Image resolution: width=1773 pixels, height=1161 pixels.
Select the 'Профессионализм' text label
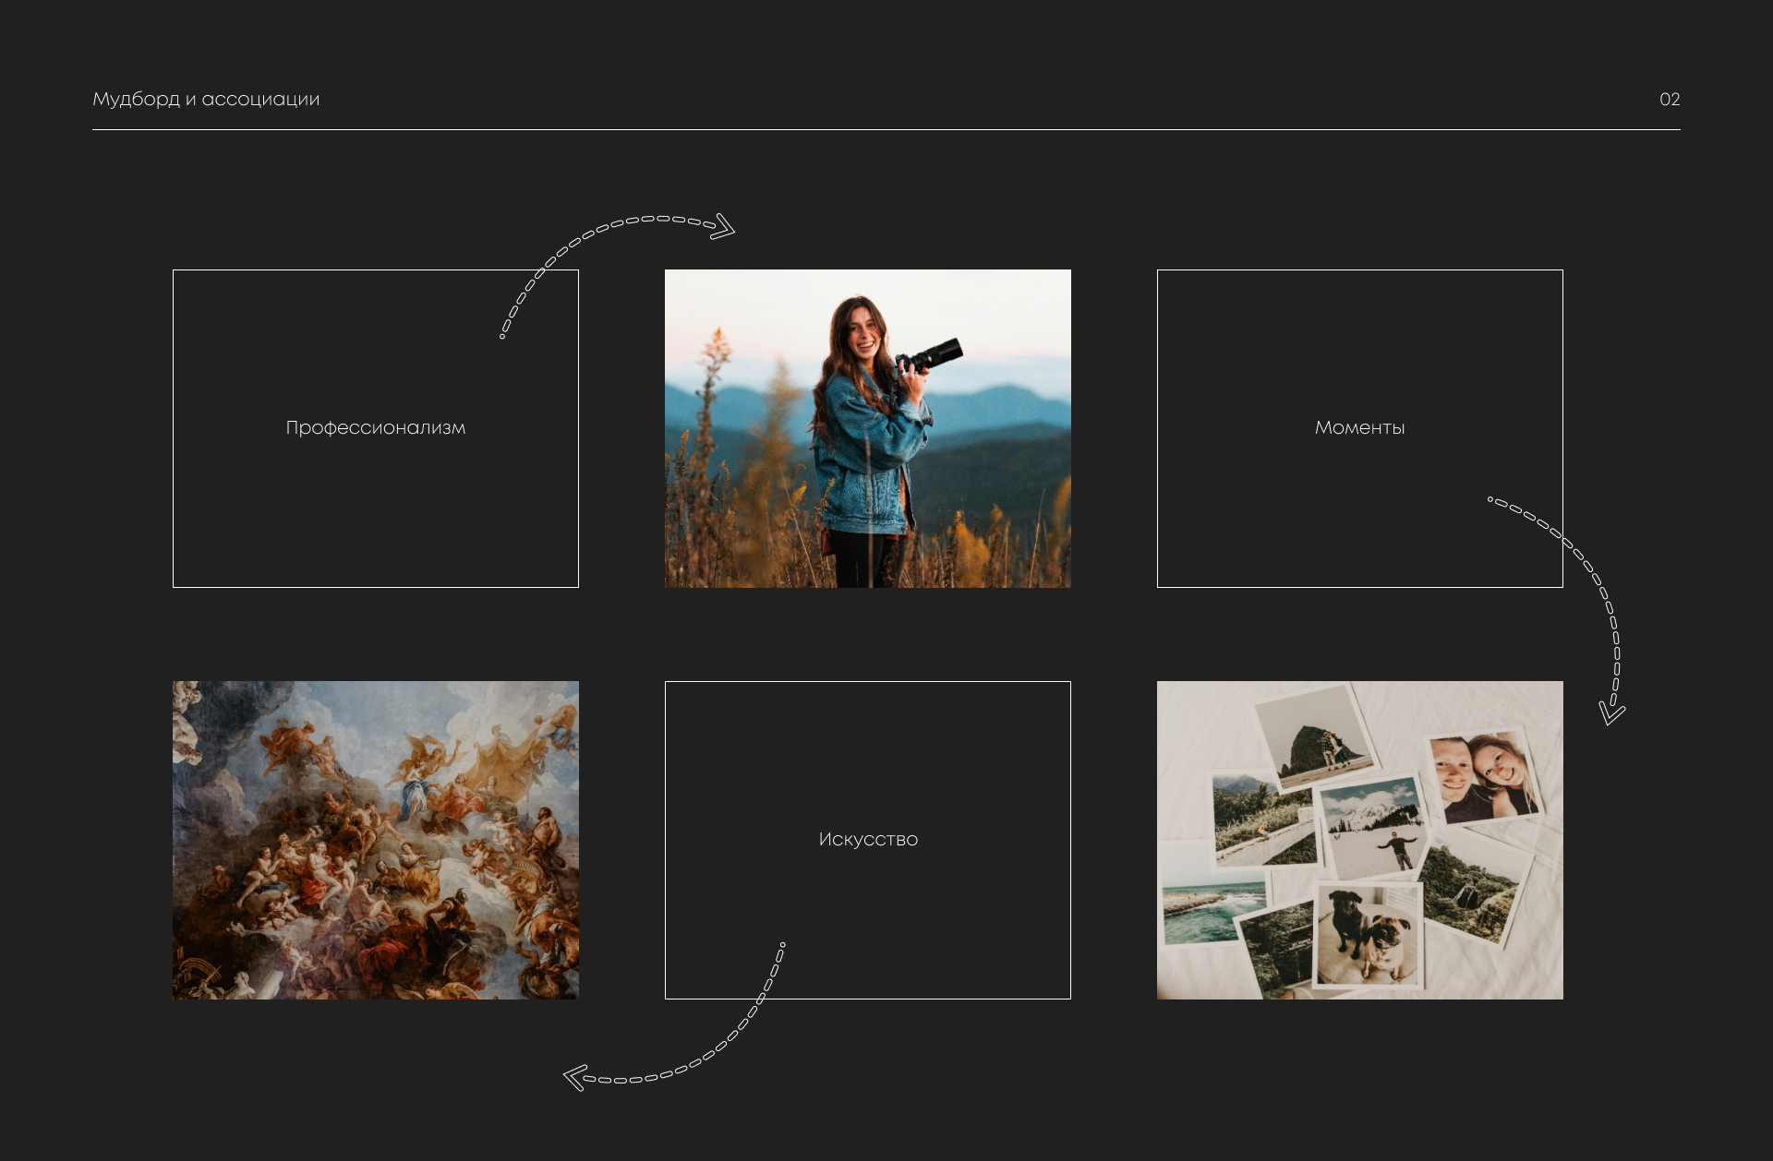[375, 427]
